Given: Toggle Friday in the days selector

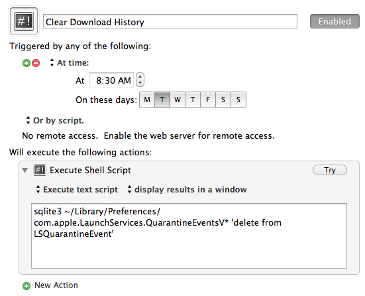Looking at the screenshot, I should coord(208,100).
